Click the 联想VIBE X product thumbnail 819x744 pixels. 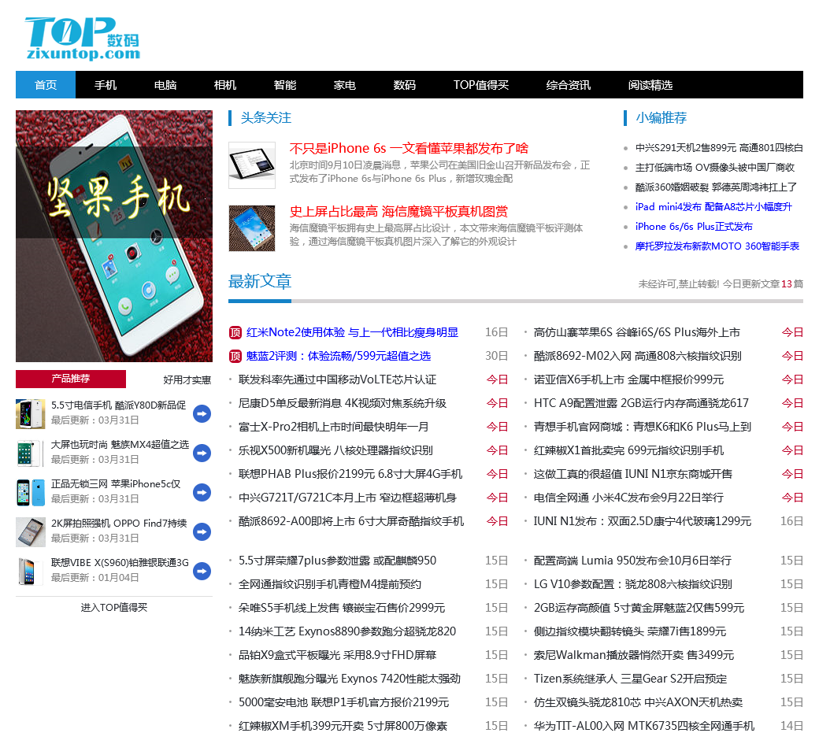[30, 571]
